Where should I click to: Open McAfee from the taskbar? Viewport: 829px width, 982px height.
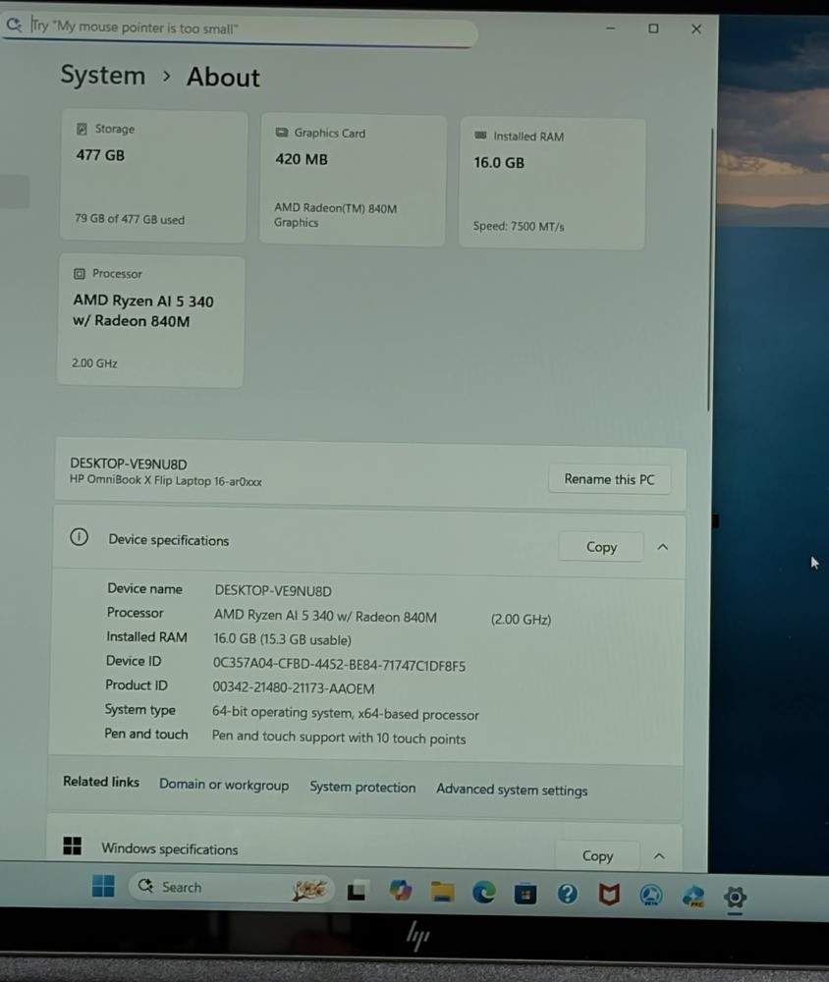(x=608, y=895)
